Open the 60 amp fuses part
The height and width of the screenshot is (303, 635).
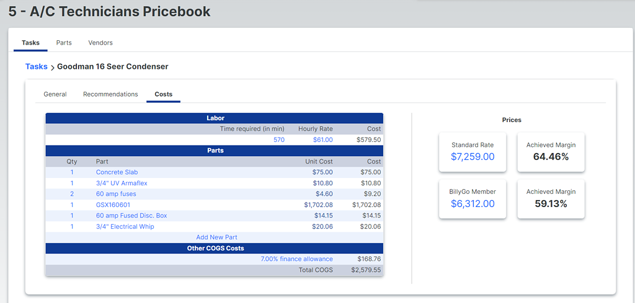[116, 194]
